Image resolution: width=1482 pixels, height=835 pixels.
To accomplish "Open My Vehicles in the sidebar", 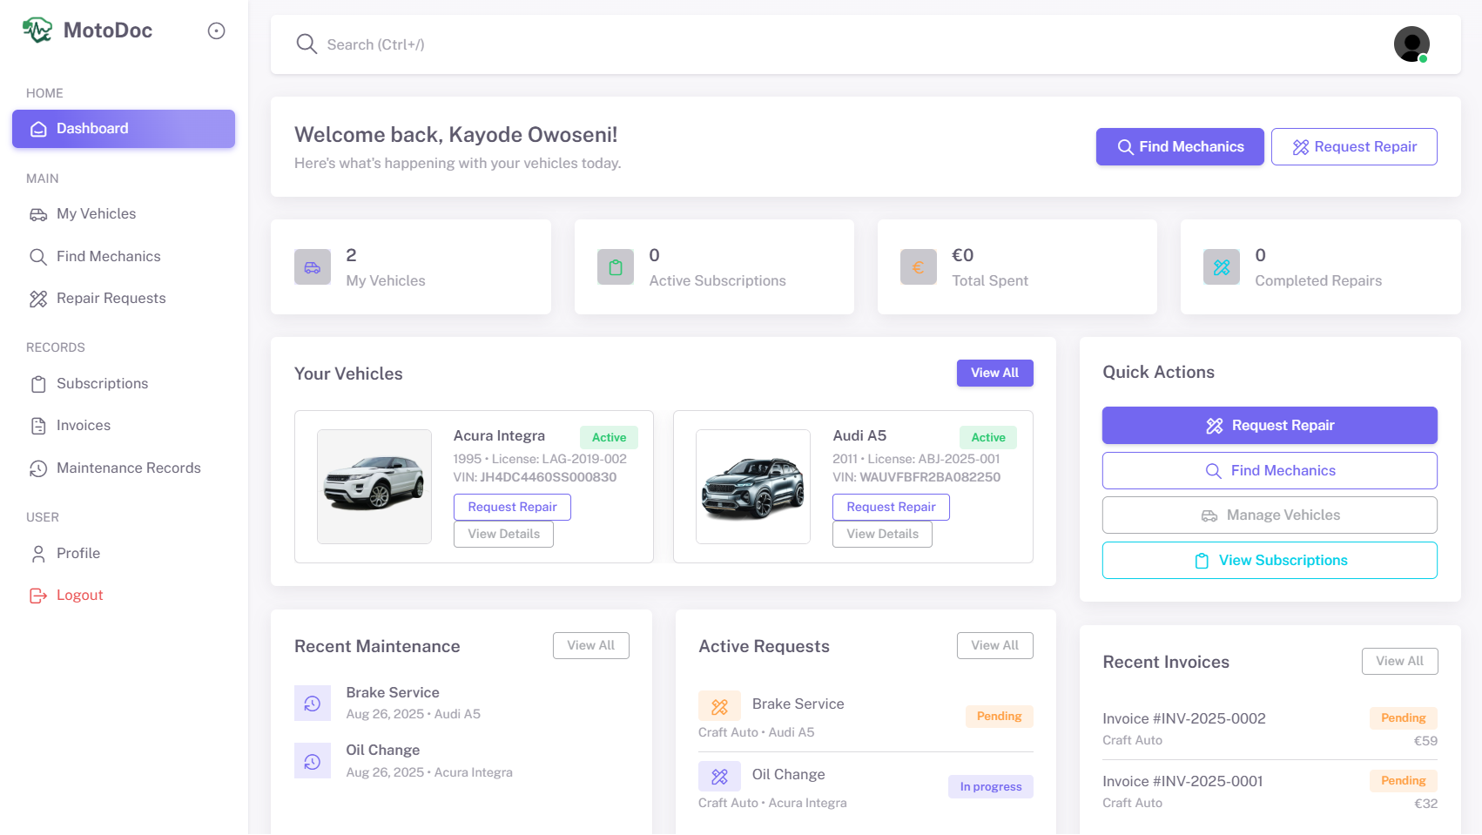I will (x=96, y=214).
